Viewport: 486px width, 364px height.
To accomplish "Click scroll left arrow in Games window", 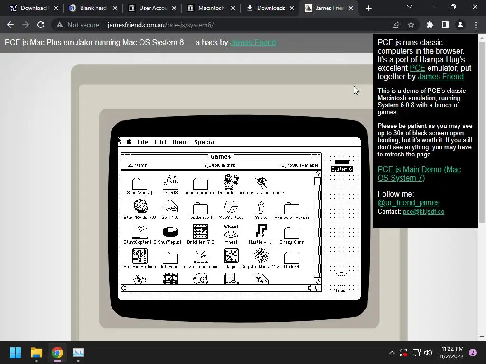I will pos(124,288).
